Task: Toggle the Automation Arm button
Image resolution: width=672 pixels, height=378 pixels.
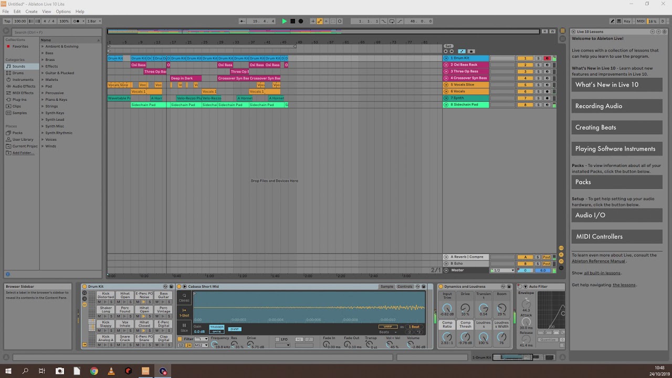Action: pos(319,21)
